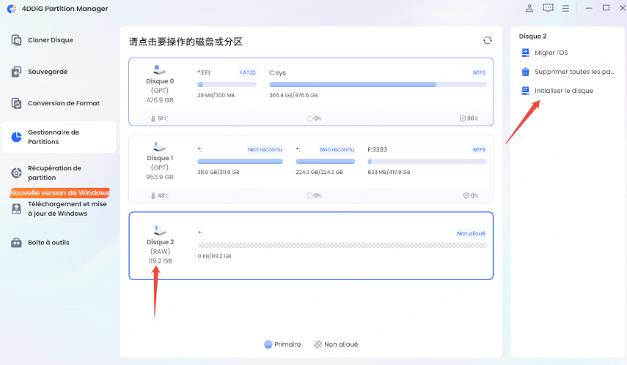Click Initialiser le disque icon
This screenshot has width=627, height=365.
(x=525, y=91)
